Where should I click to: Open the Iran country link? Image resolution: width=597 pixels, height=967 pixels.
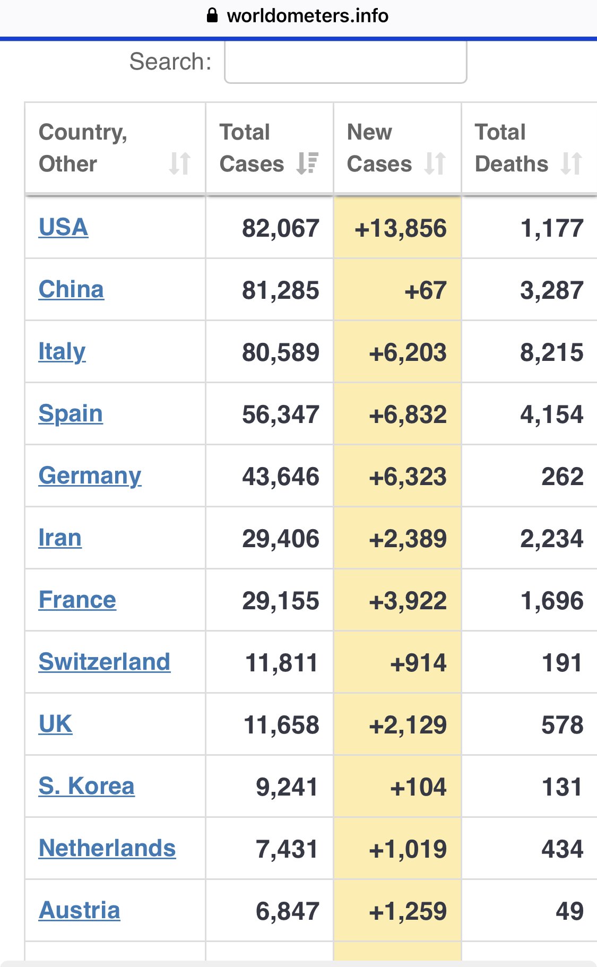pyautogui.click(x=60, y=538)
